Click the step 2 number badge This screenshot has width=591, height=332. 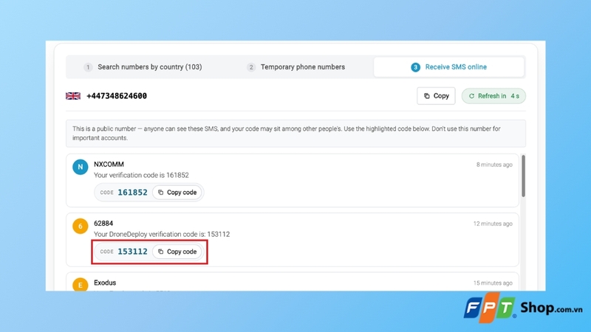click(x=250, y=67)
